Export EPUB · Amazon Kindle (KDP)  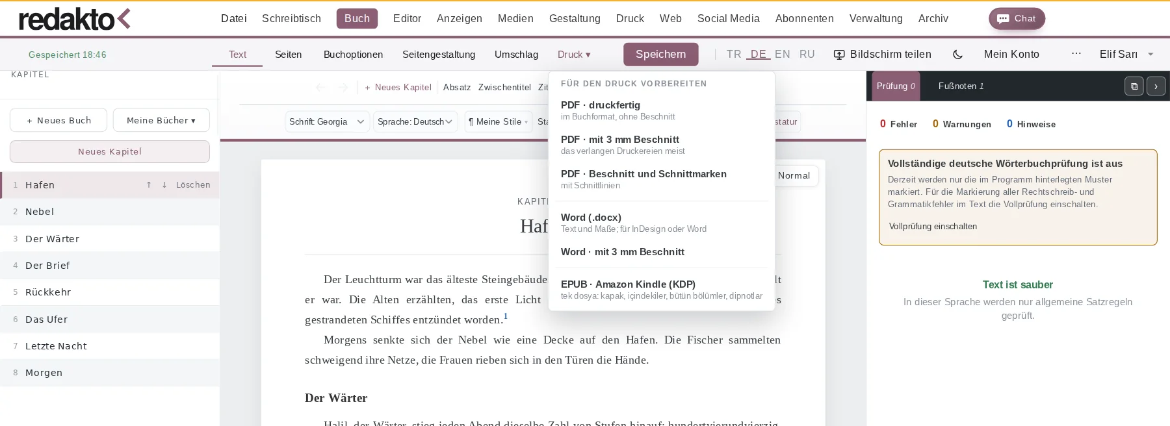(662, 290)
